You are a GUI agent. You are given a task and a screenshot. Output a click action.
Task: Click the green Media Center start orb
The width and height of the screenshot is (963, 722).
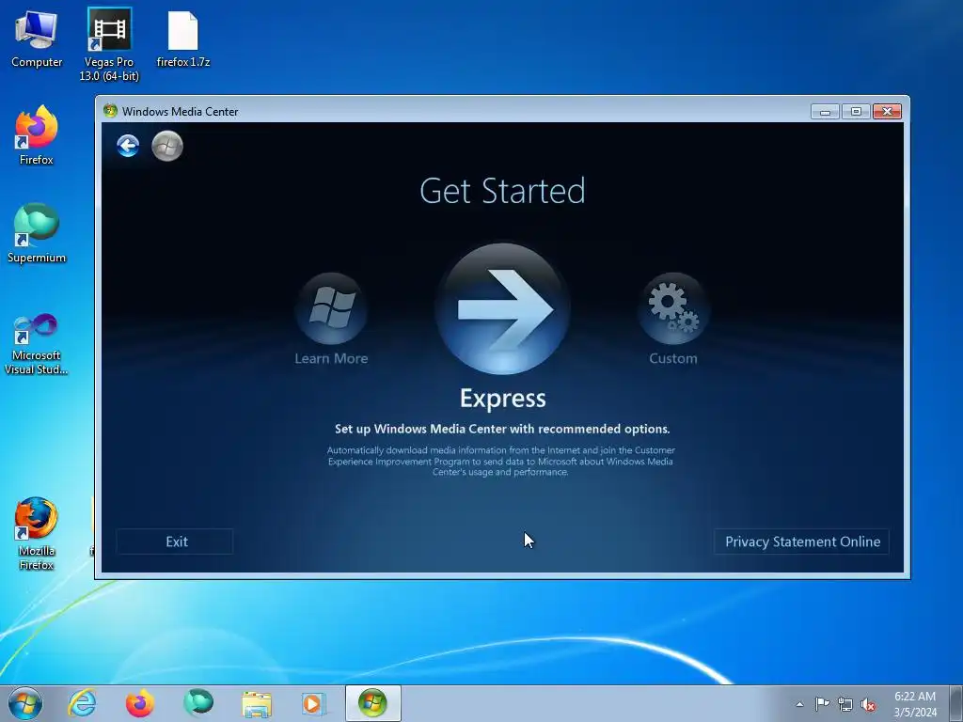pyautogui.click(x=167, y=146)
